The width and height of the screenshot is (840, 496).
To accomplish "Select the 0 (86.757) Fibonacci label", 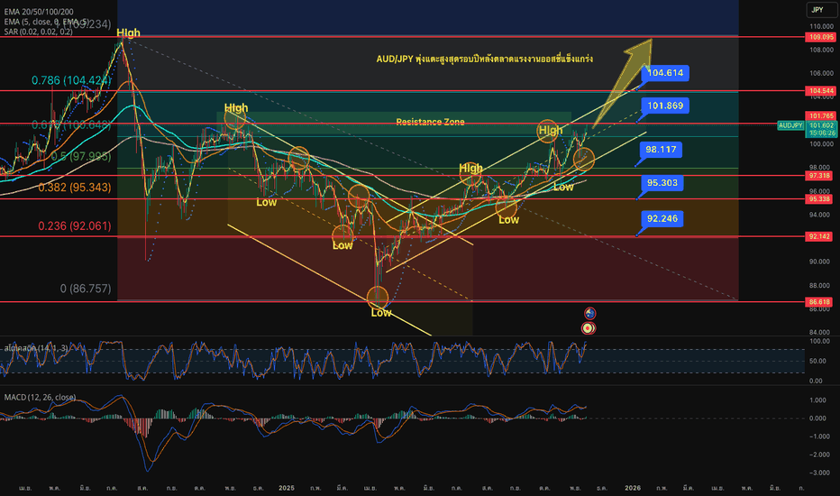I will tap(86, 289).
